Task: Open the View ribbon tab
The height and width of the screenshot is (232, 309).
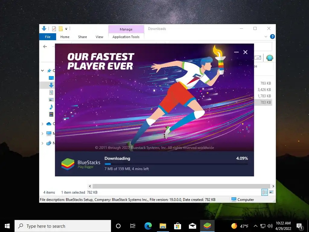Action: [99, 37]
